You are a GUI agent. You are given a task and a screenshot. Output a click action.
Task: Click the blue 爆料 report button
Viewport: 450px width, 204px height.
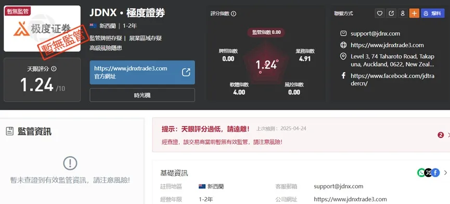tap(432, 13)
